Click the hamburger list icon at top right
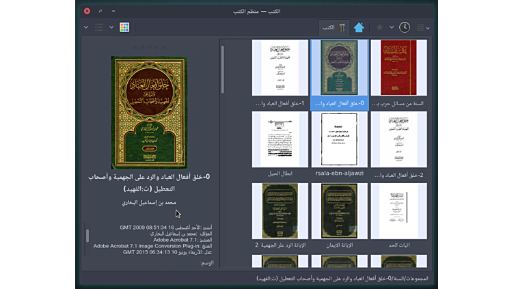Image resolution: width=514 pixels, height=289 pixels. coord(420,27)
